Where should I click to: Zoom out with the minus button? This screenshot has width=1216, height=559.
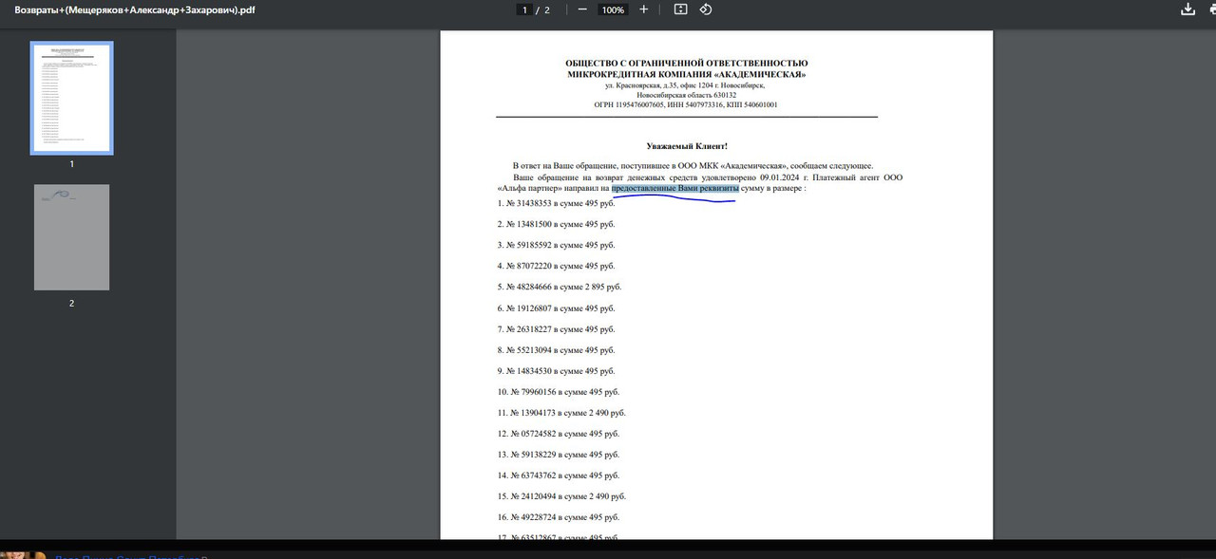point(581,9)
